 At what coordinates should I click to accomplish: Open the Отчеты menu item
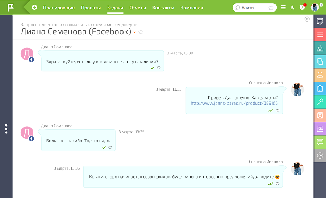137,8
